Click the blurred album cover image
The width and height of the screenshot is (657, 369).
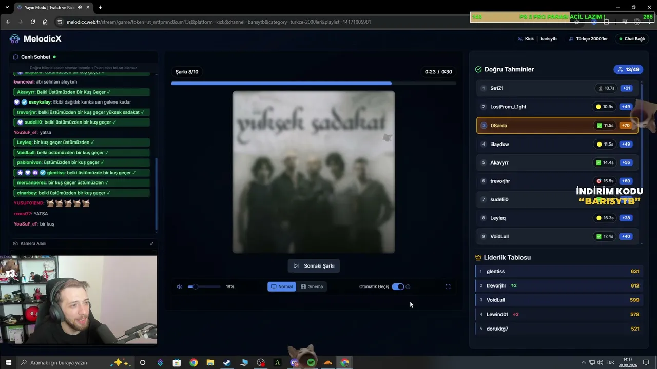coord(314,172)
